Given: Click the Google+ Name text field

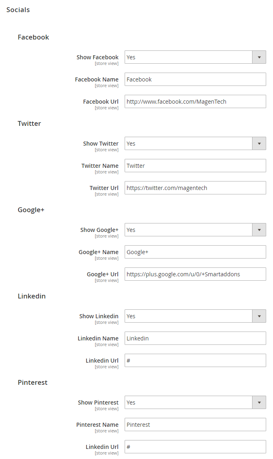Looking at the screenshot, I should (195, 252).
